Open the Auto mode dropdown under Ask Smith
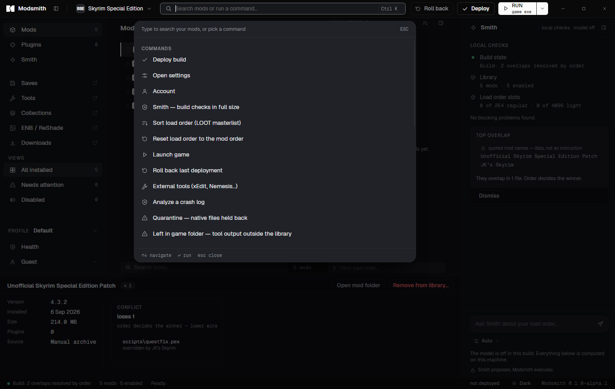615x389 pixels. pos(487,341)
